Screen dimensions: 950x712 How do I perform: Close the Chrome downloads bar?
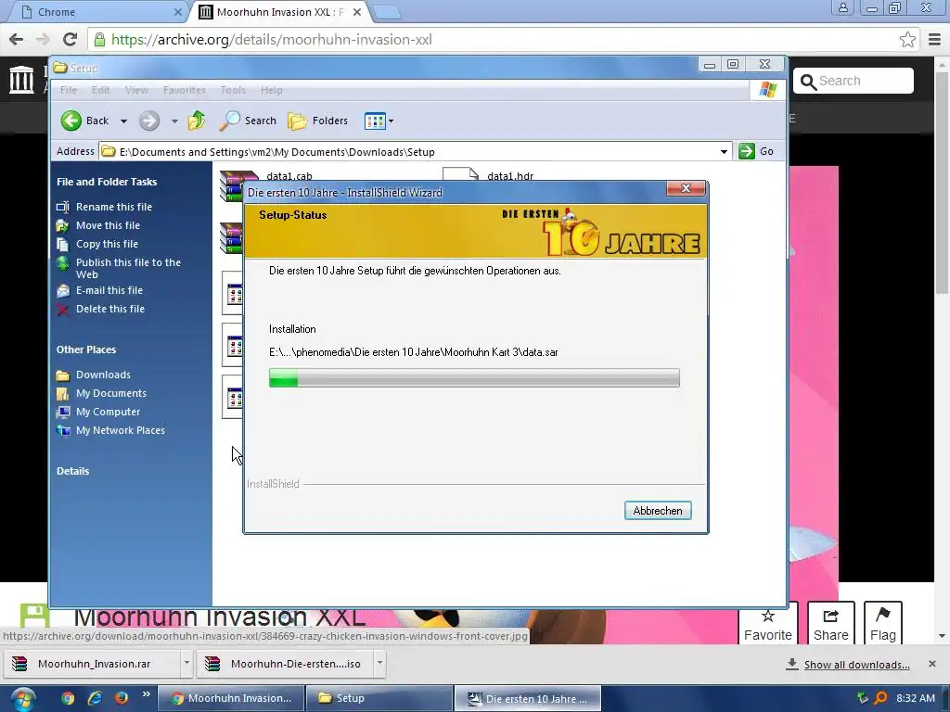tap(931, 664)
